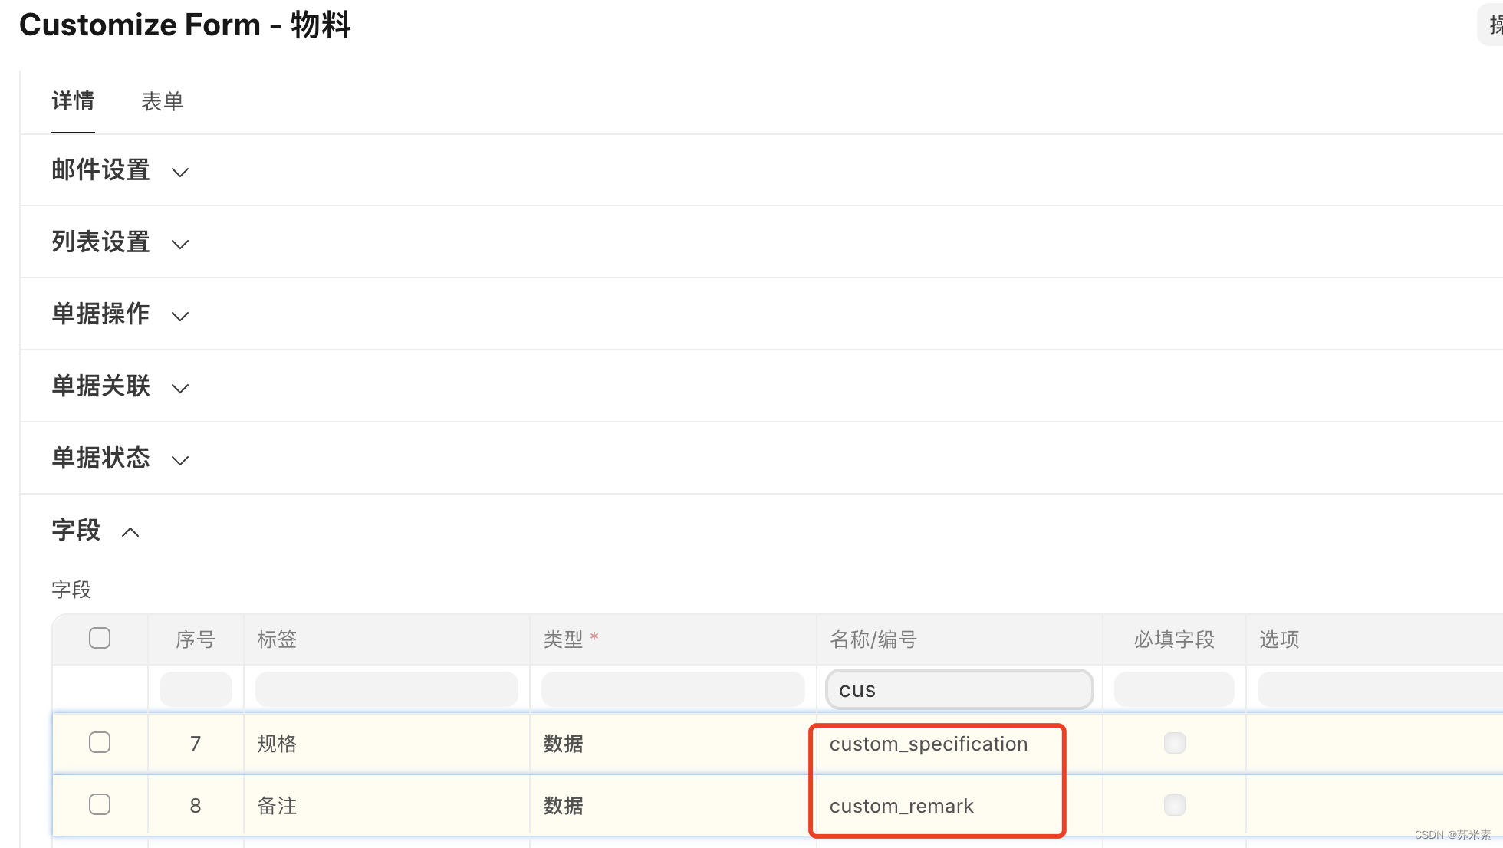Click the 标签 column filter input
The width and height of the screenshot is (1503, 848).
386,689
